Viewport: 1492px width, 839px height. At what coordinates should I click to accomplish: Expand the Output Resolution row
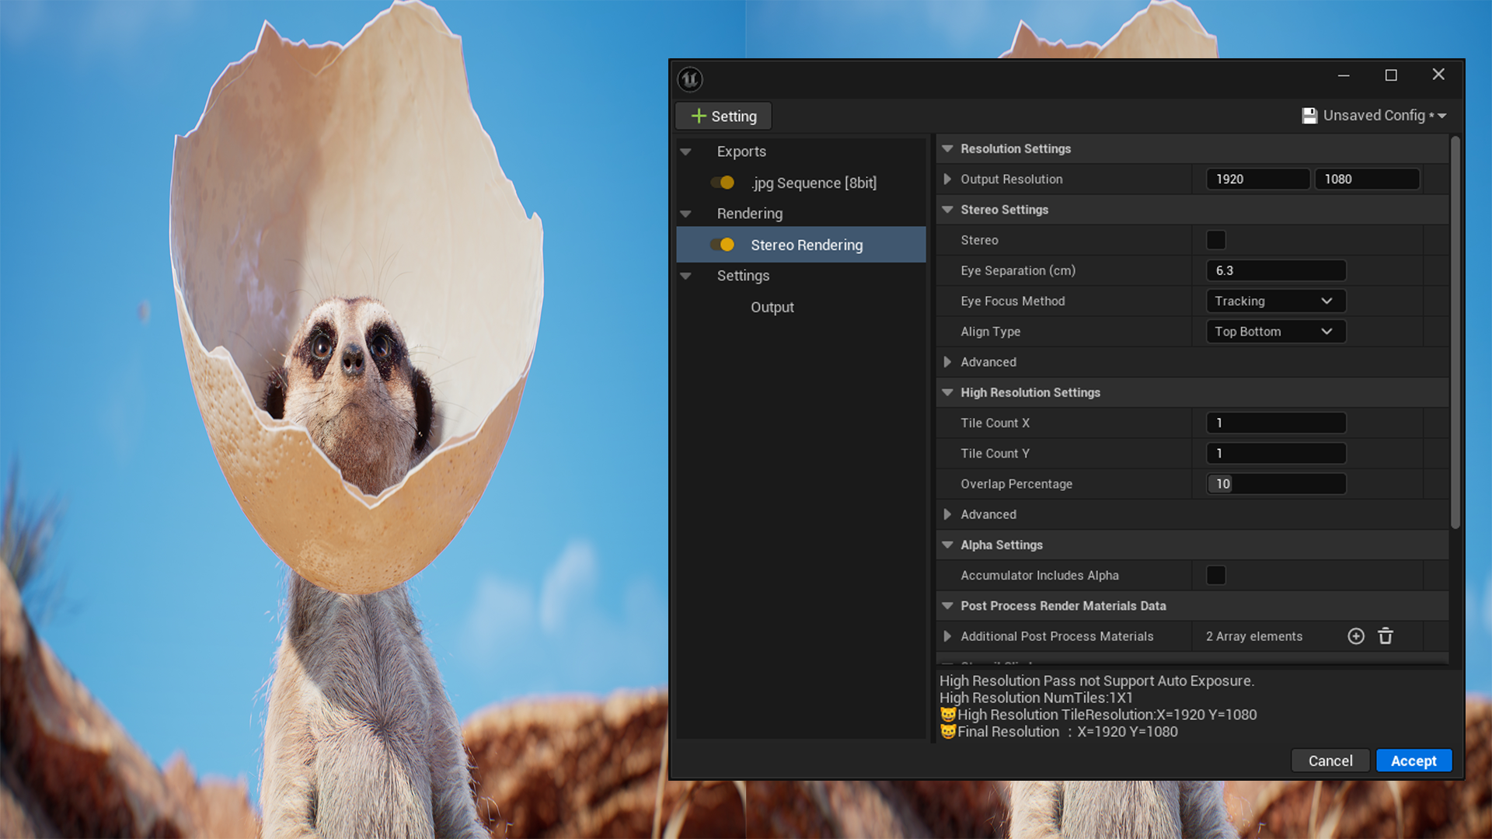coord(947,179)
